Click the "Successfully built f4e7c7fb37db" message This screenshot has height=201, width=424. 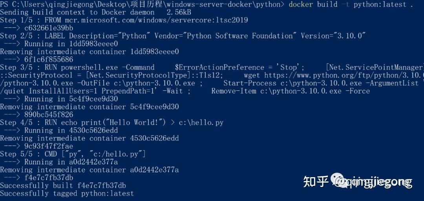coord(63,185)
